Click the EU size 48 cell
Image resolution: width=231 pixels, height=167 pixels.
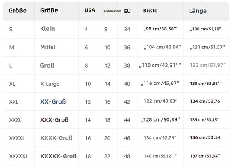(127, 156)
